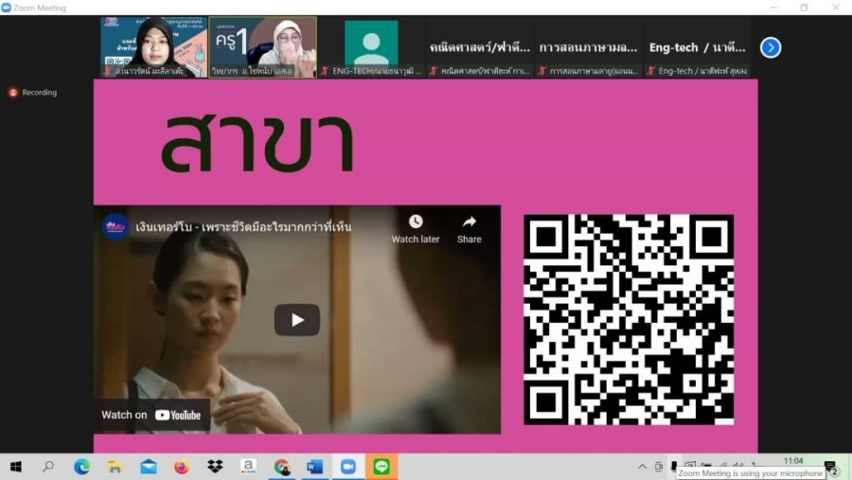Show next participants with arrow button
This screenshot has width=852, height=480.
click(x=771, y=47)
